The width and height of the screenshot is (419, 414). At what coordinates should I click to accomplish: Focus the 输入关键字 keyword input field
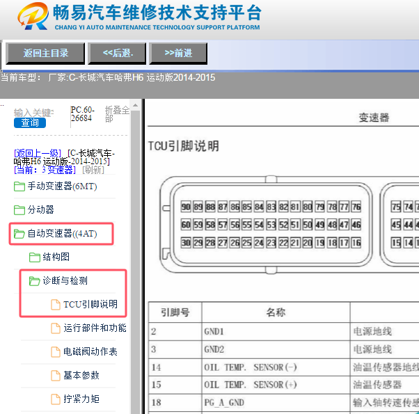(34, 113)
